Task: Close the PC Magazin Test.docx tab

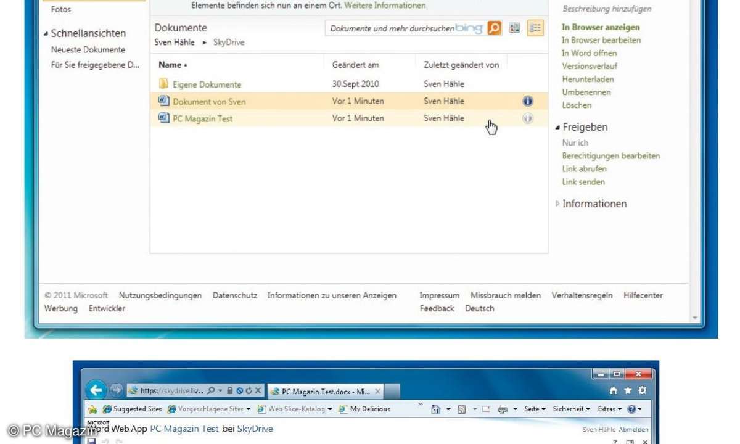Action: 377,391
